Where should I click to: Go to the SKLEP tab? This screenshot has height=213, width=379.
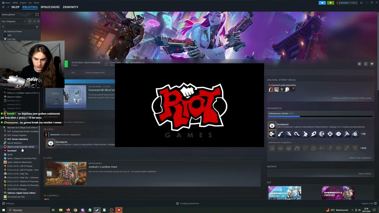tap(15, 7)
